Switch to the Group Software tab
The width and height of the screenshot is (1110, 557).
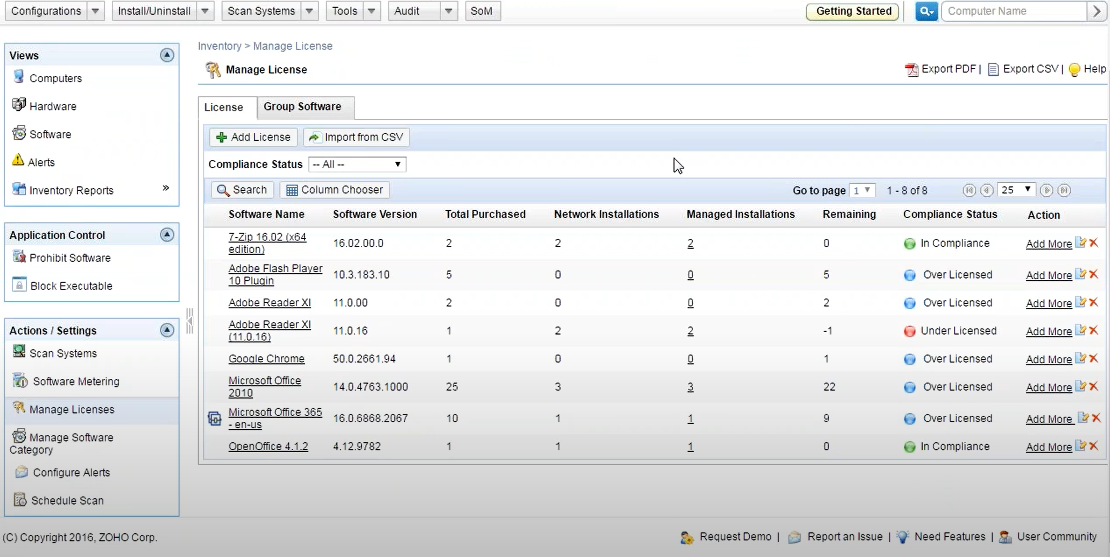point(302,106)
